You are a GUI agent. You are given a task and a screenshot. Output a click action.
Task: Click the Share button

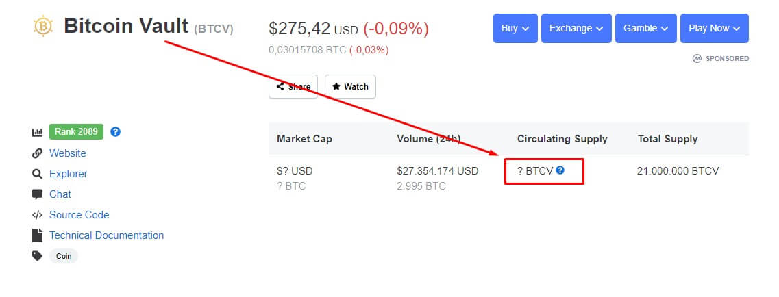tap(293, 87)
